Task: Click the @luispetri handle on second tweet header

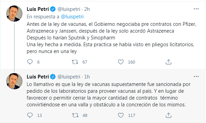Action: pos(69,77)
